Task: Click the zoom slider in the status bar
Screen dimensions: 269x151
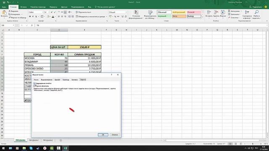Action: [253, 144]
